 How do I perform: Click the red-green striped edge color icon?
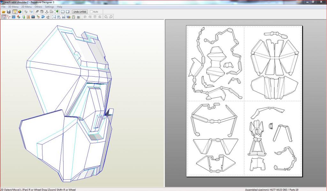(19, 17)
